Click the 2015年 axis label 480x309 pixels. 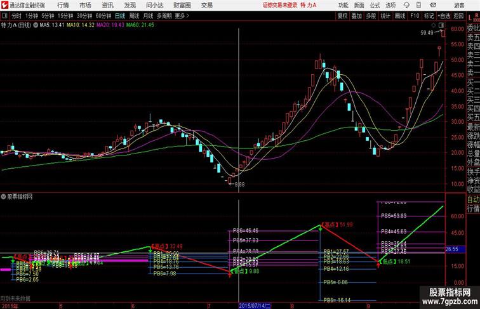9,306
